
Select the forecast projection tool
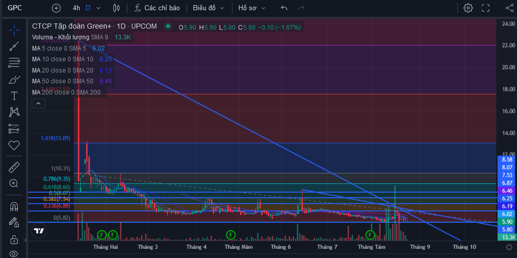click(14, 129)
